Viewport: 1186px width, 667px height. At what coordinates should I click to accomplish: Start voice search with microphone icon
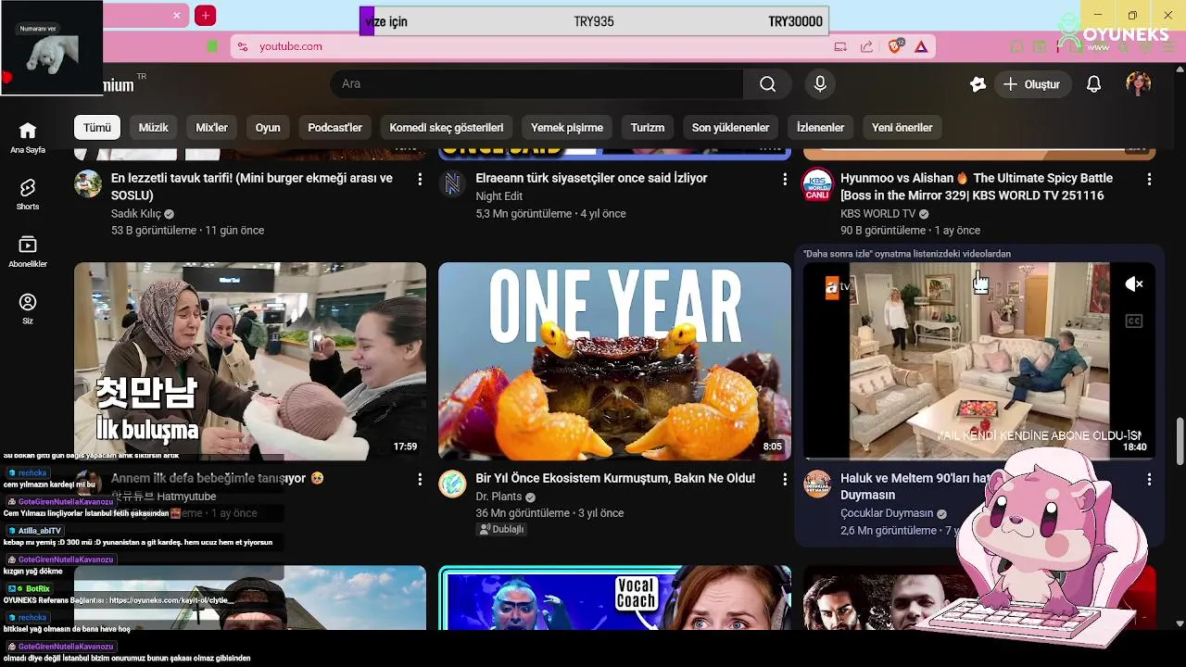(820, 84)
